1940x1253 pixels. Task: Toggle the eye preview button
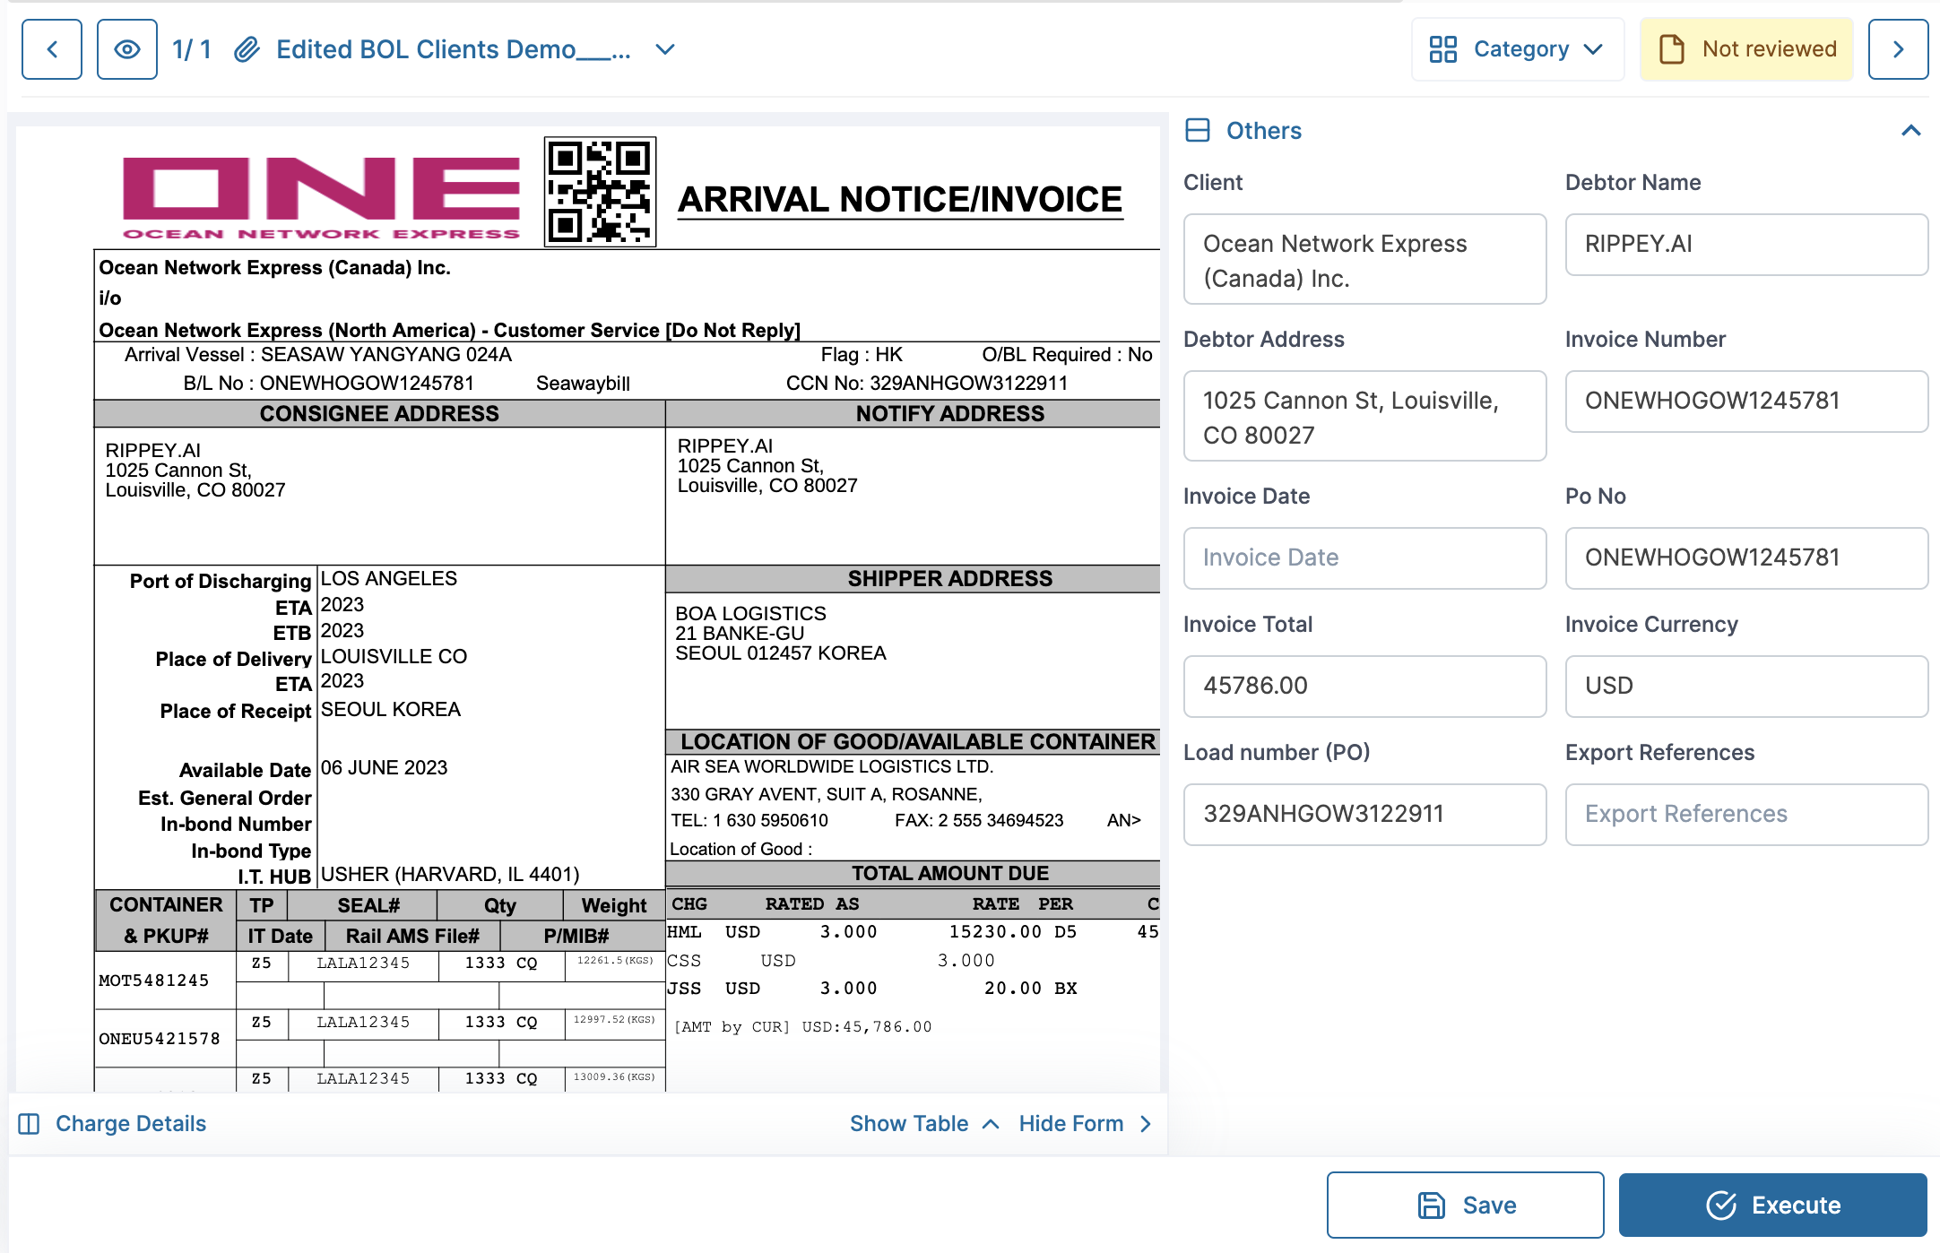pyautogui.click(x=127, y=49)
